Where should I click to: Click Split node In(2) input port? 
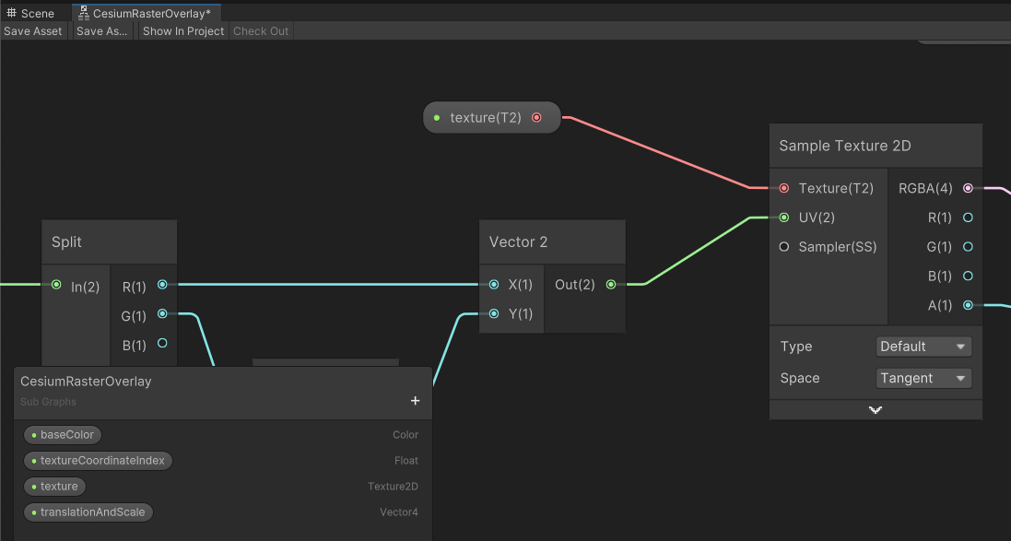click(x=56, y=285)
